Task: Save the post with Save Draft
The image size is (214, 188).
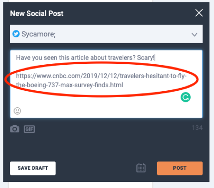Action: 33,168
